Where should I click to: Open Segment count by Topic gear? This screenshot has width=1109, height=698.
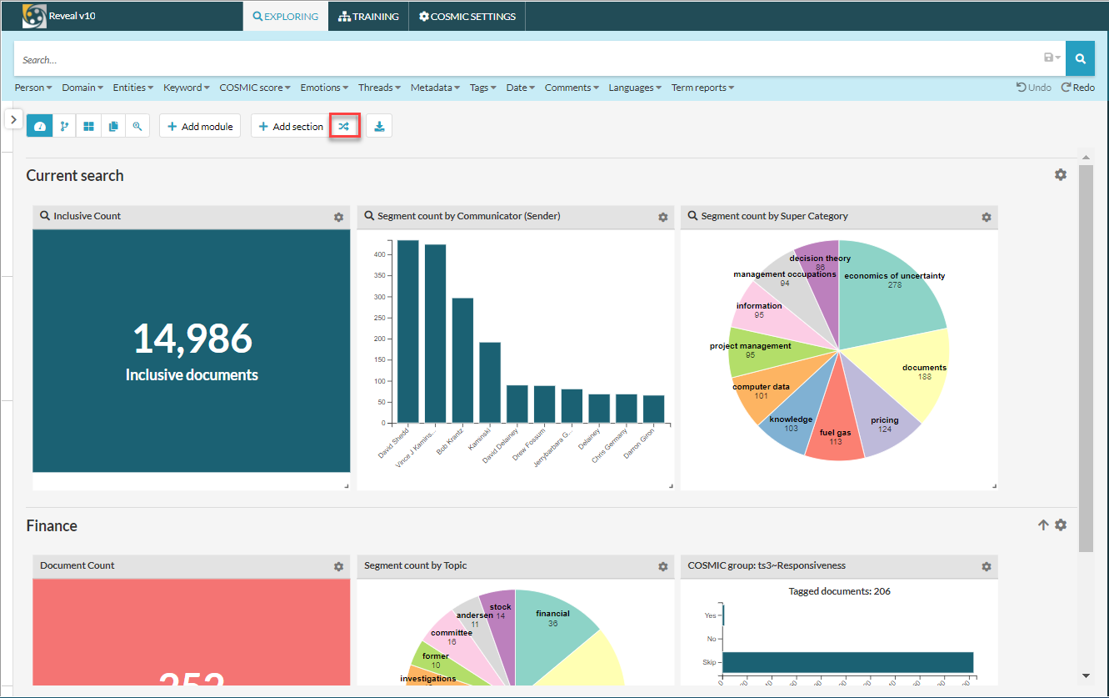[662, 566]
